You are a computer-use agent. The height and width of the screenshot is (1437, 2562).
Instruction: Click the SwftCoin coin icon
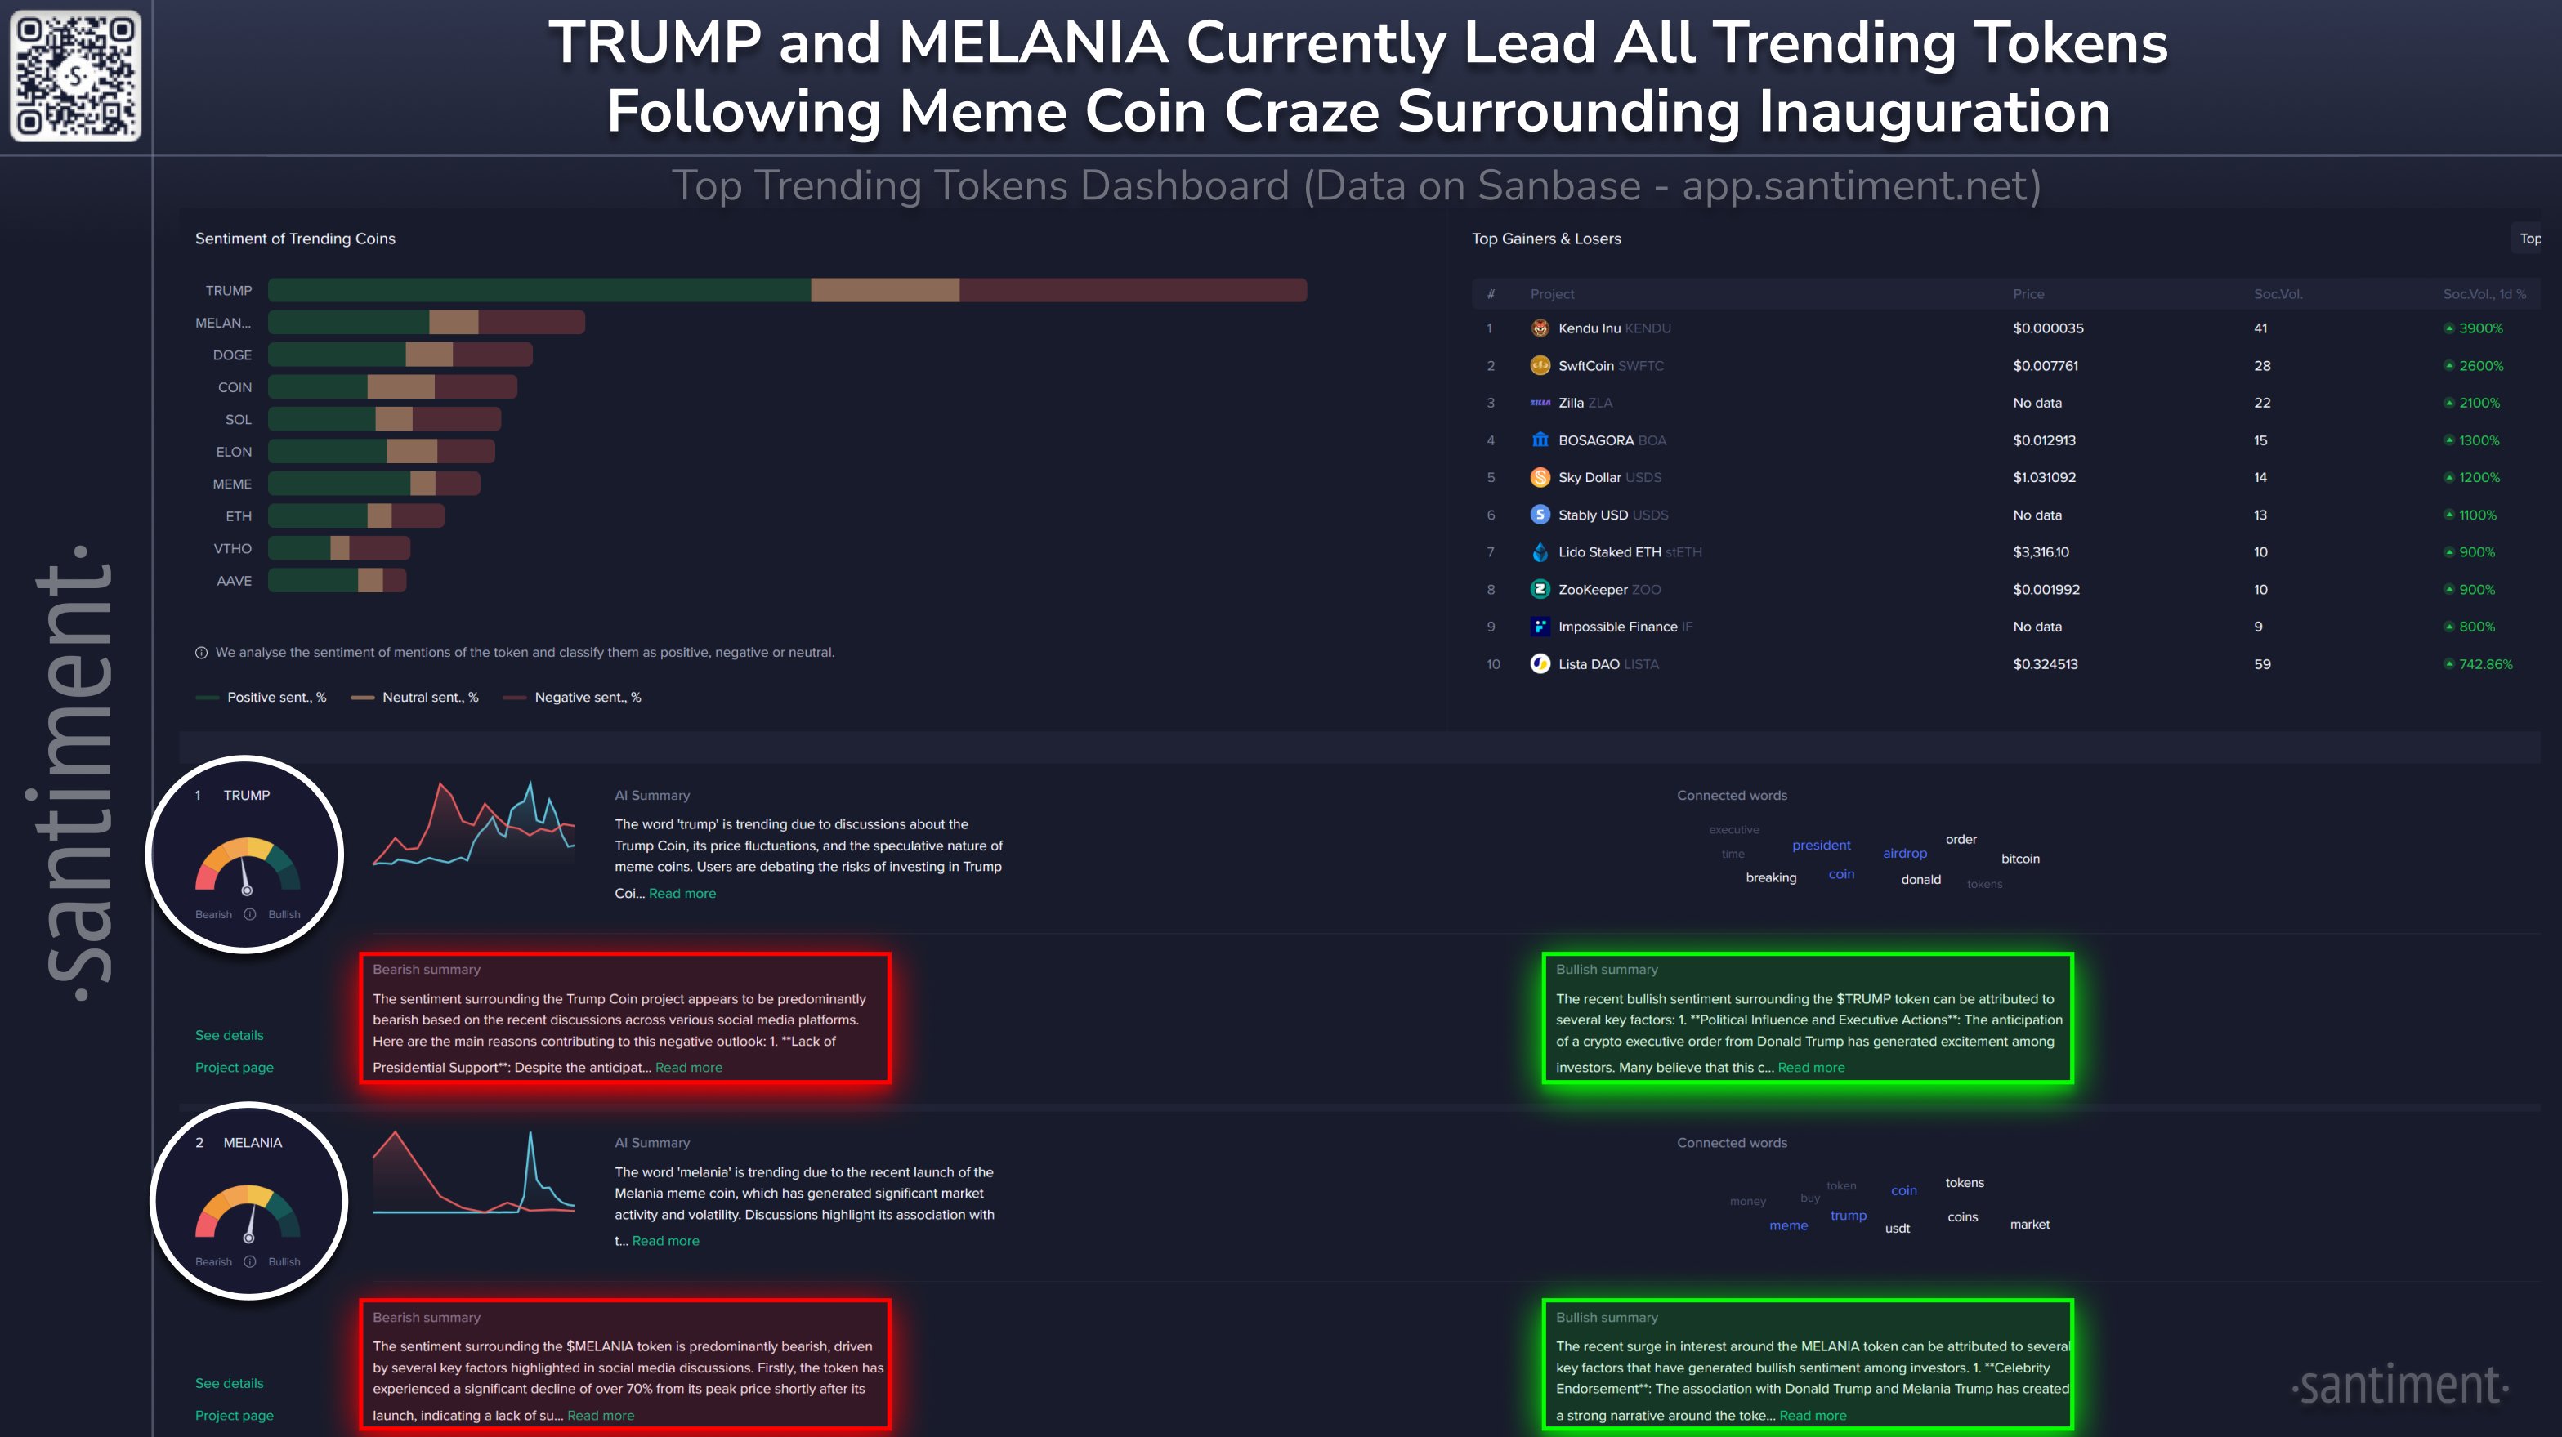pyautogui.click(x=1540, y=366)
